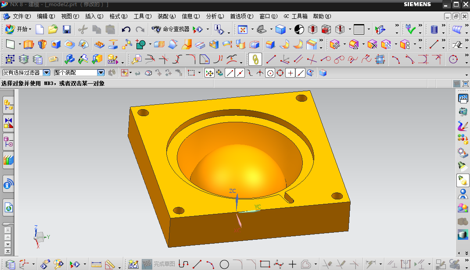This screenshot has height=270, width=470.
Task: Select the Revolve feature tool
Action: click(x=42, y=45)
